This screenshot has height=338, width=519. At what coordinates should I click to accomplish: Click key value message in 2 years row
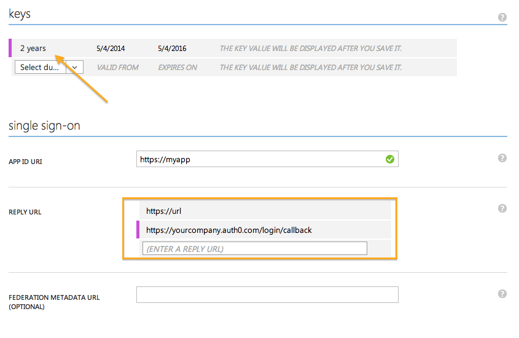pos(311,49)
